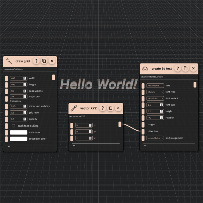Click the vector x input connector port

pyautogui.click(x=72, y=126)
